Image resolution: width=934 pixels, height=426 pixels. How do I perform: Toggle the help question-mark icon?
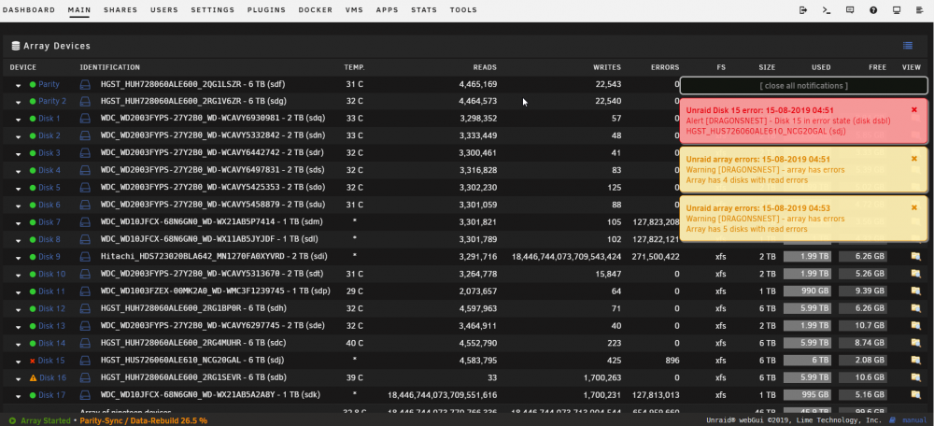[x=873, y=10]
